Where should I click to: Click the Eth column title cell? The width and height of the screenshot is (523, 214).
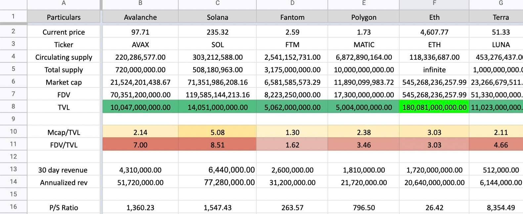point(434,17)
